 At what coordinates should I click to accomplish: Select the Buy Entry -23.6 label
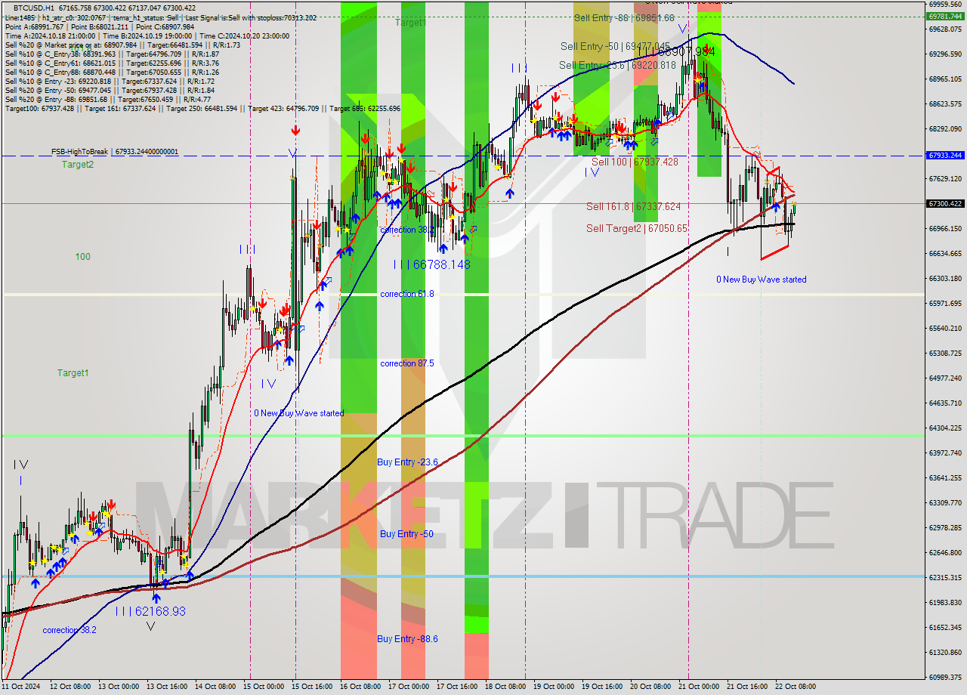(x=407, y=462)
